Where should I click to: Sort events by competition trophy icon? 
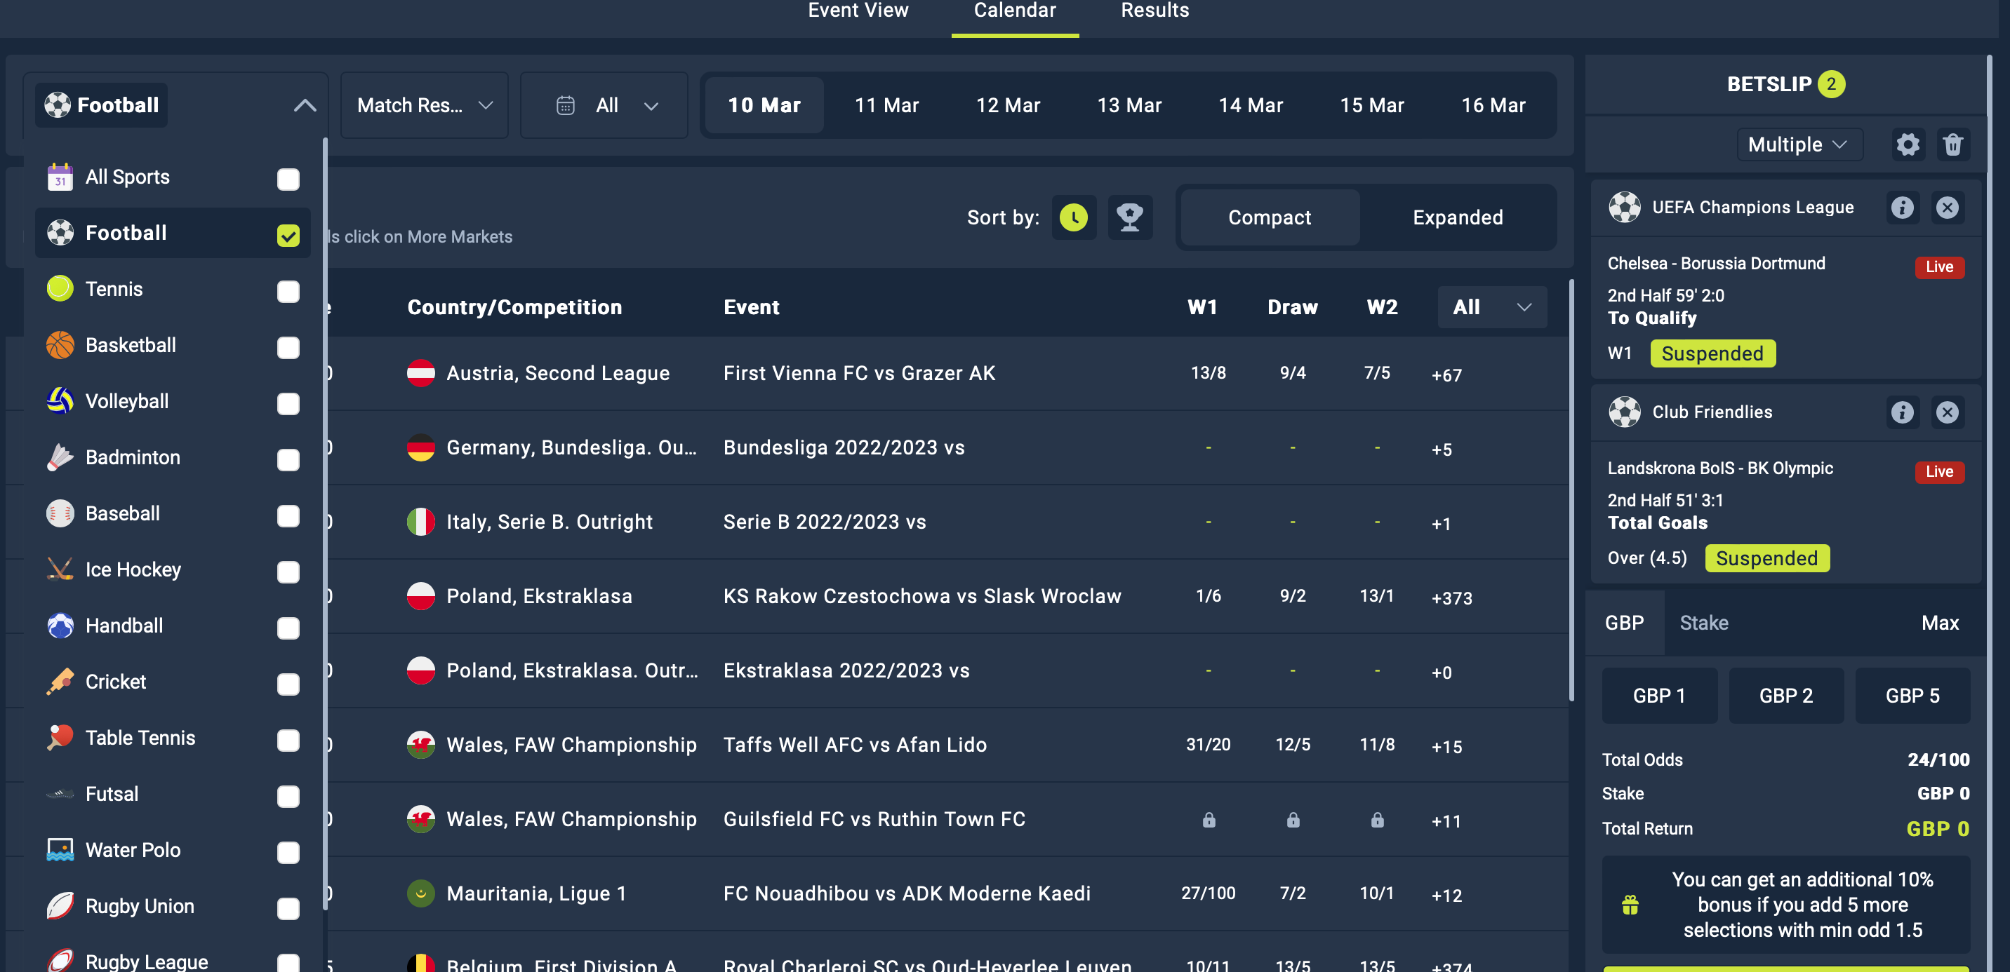[1129, 217]
